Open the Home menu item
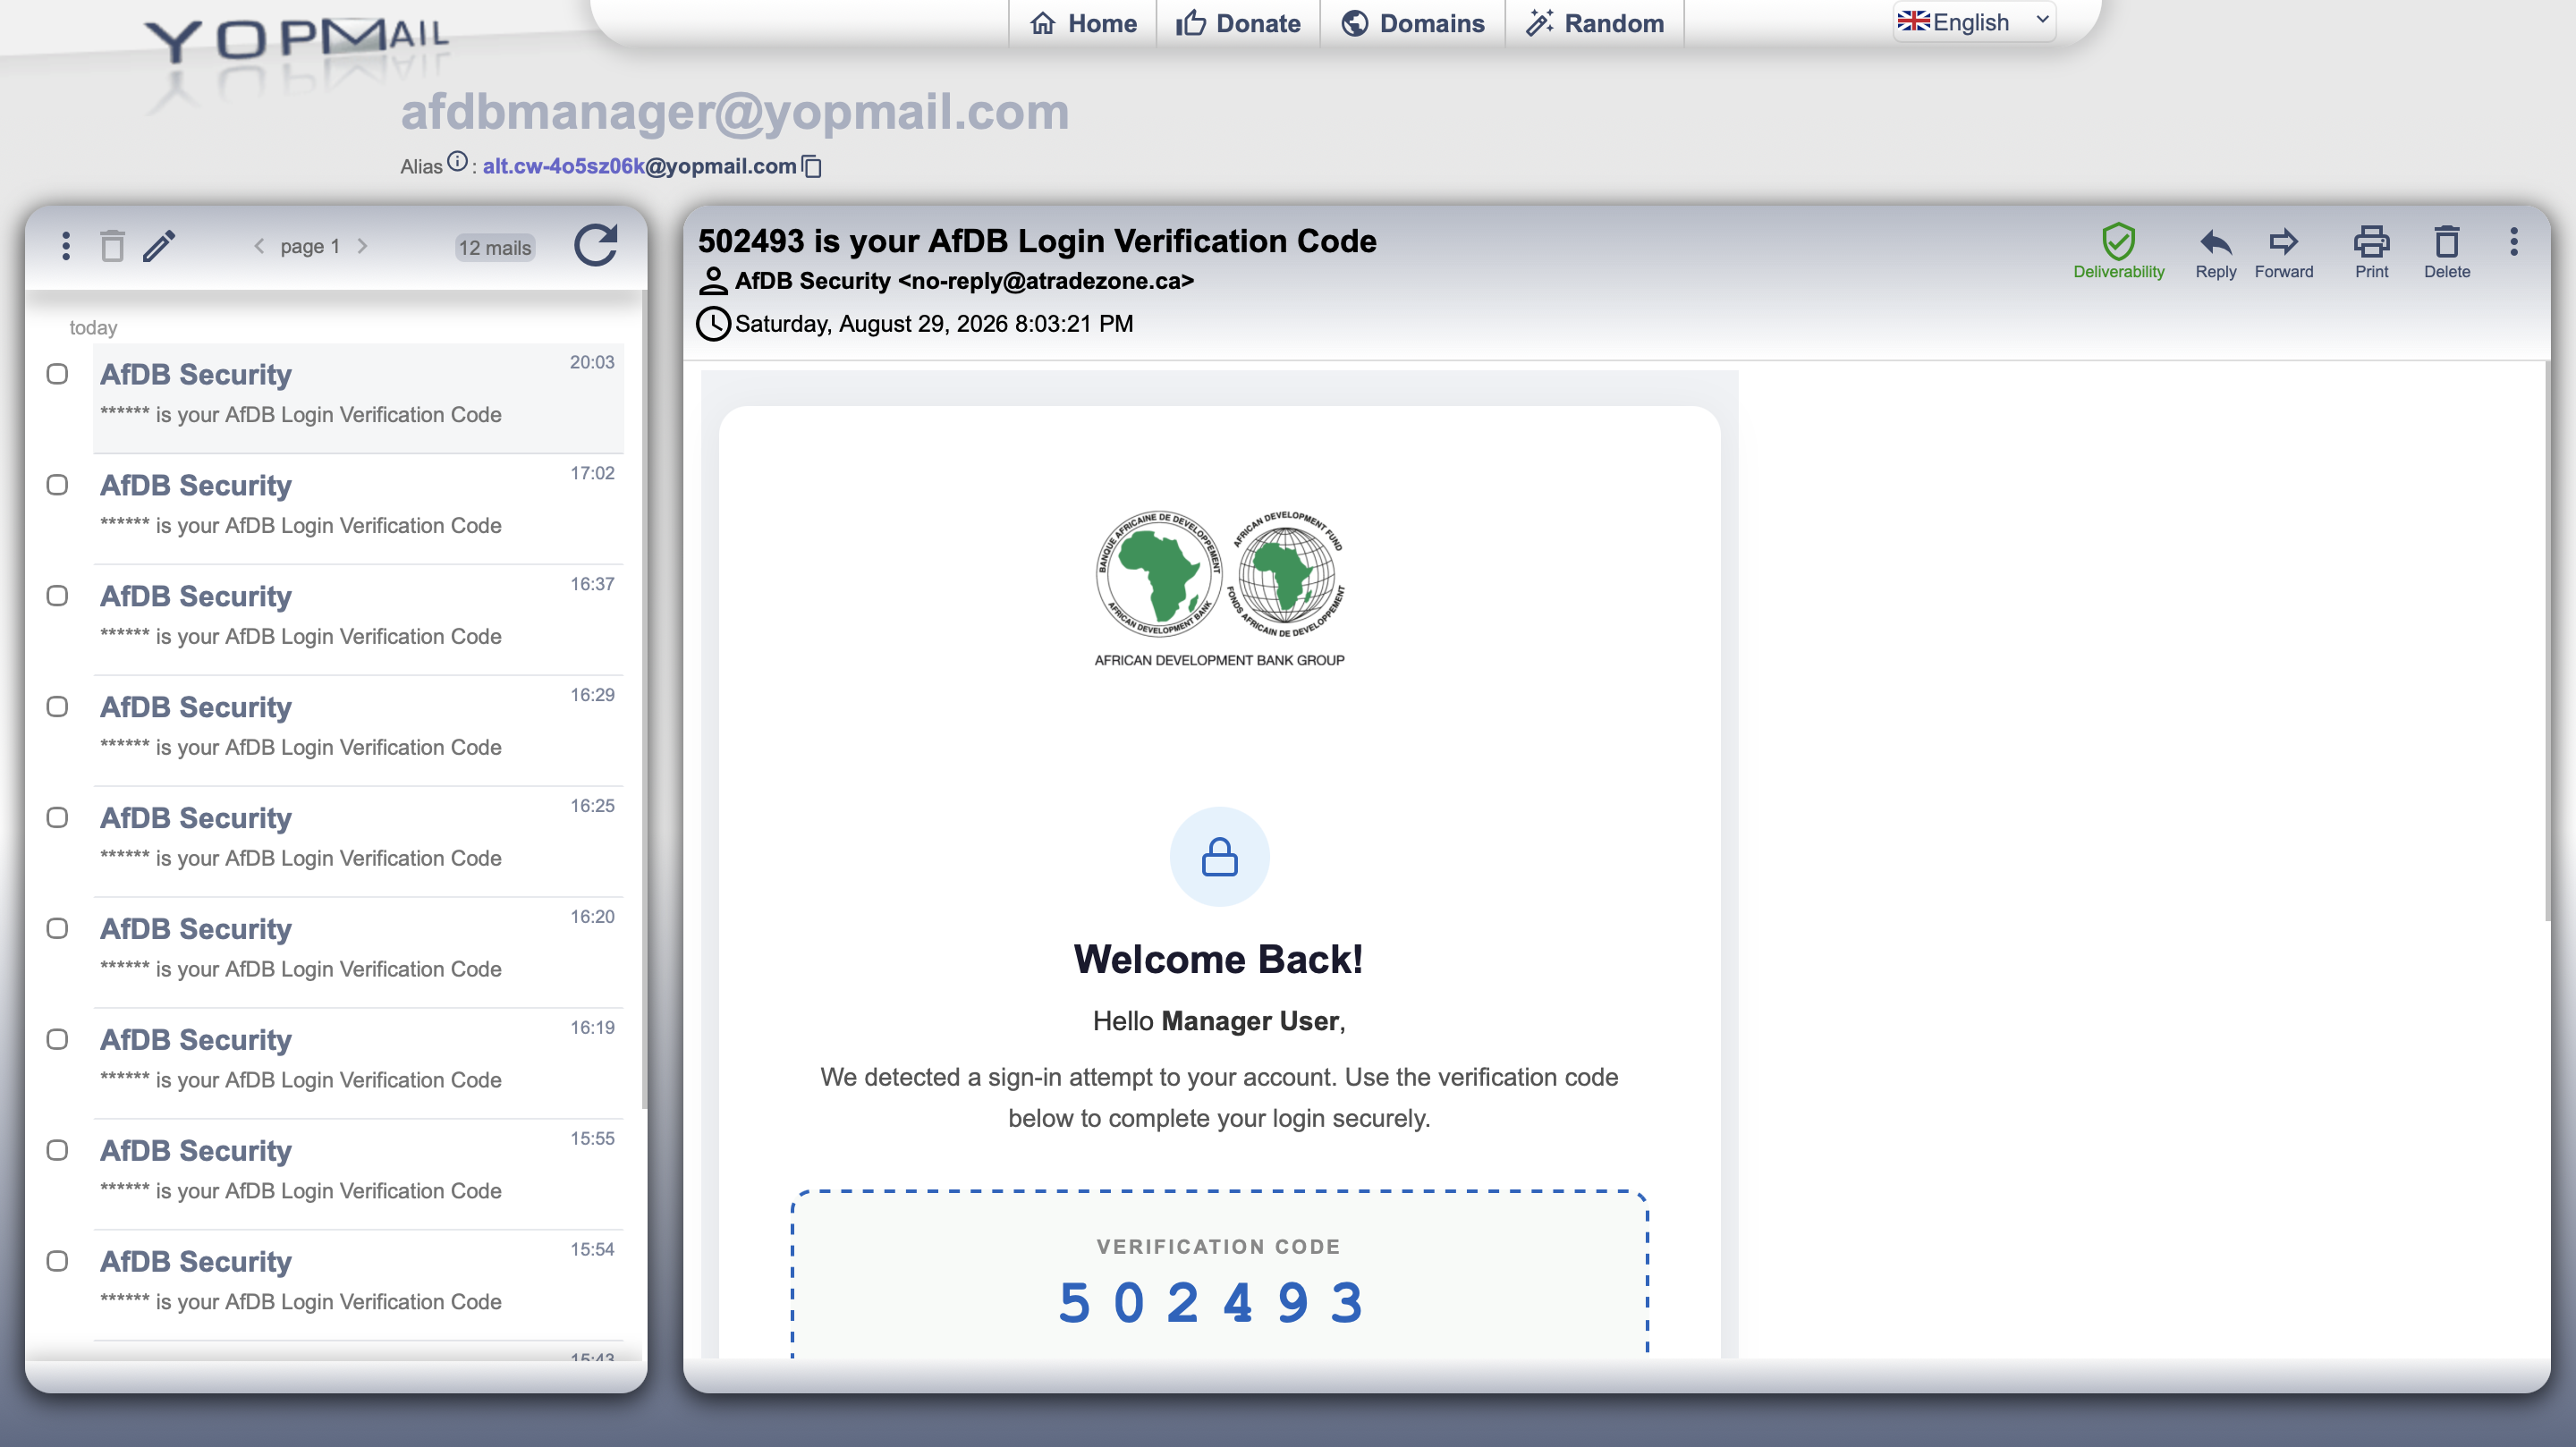2576x1447 pixels. tap(1083, 23)
